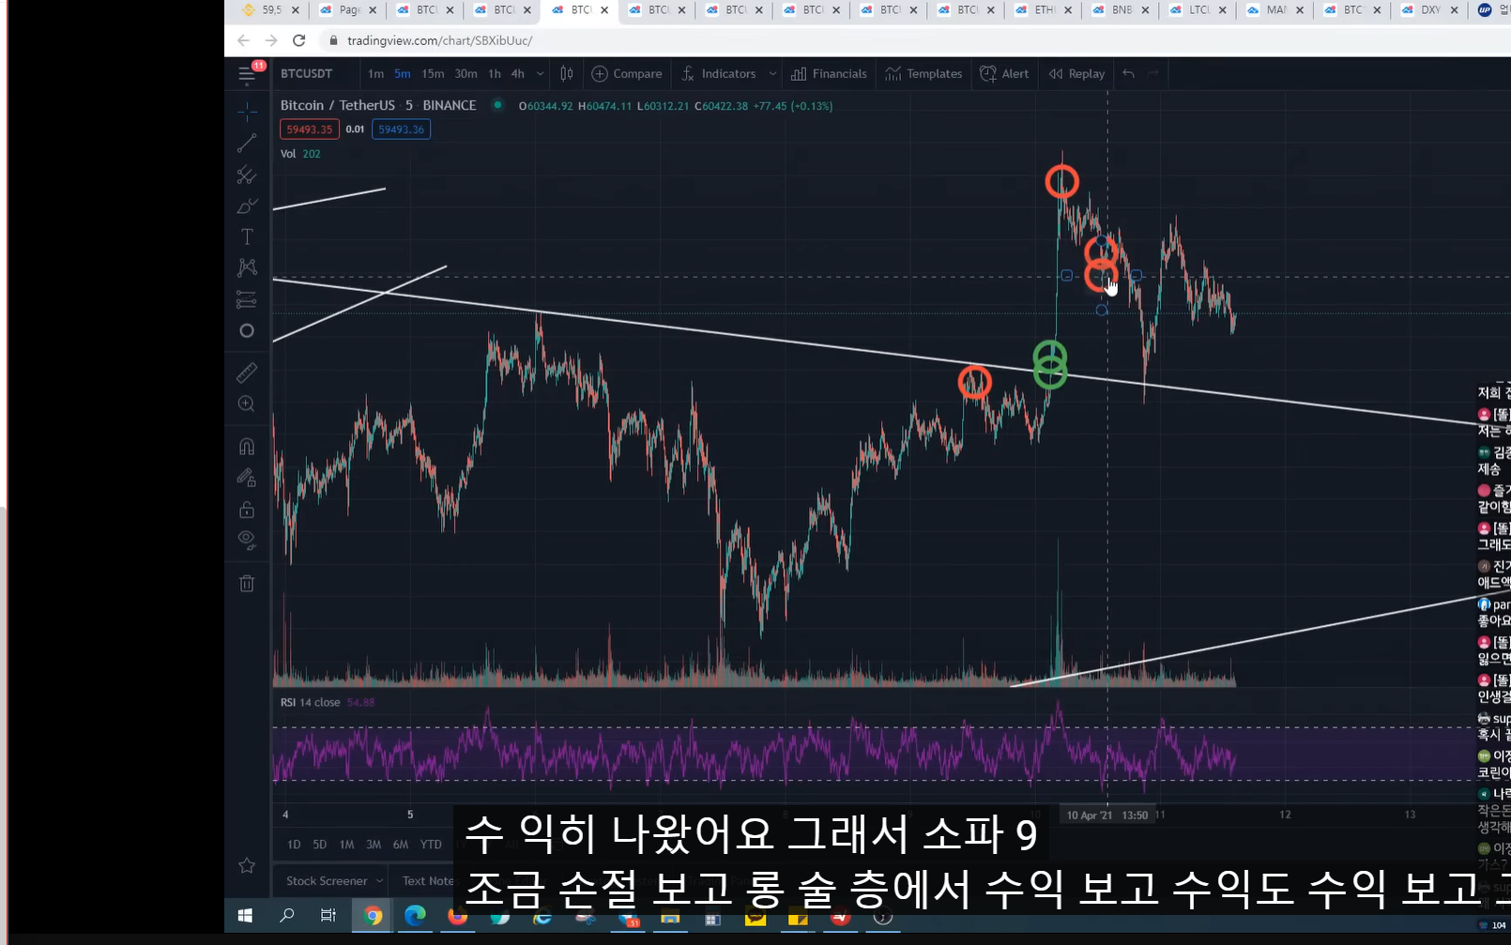Open the Text Notes panel tab
1511x945 pixels.
coord(428,880)
